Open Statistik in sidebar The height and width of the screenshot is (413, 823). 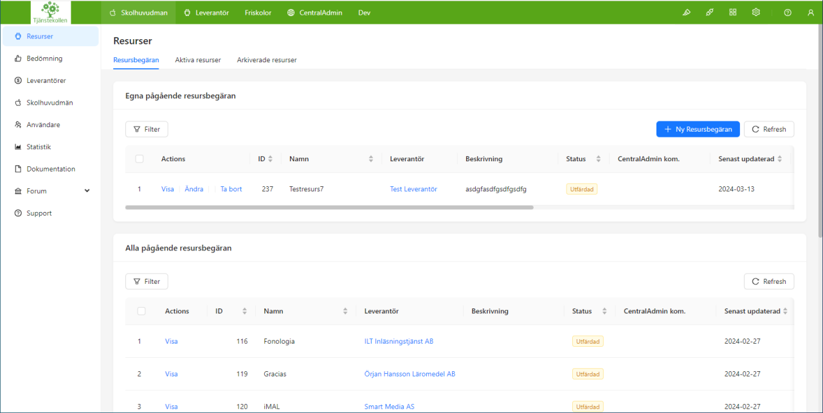click(x=50, y=147)
